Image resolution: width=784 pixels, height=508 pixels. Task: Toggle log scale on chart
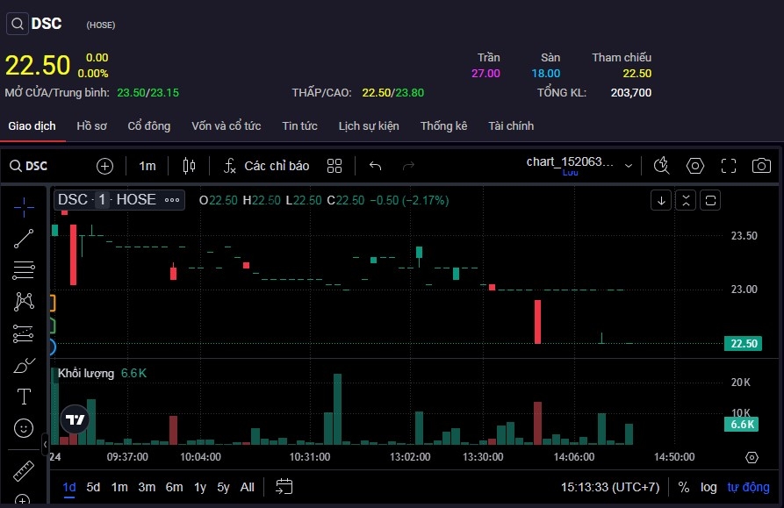click(708, 487)
